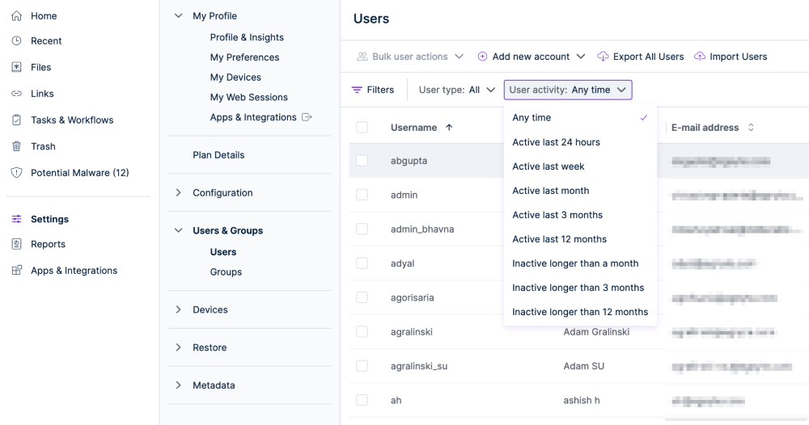Image resolution: width=809 pixels, height=425 pixels.
Task: Click the Tasks & Workflows clipboard icon
Action: coord(16,120)
